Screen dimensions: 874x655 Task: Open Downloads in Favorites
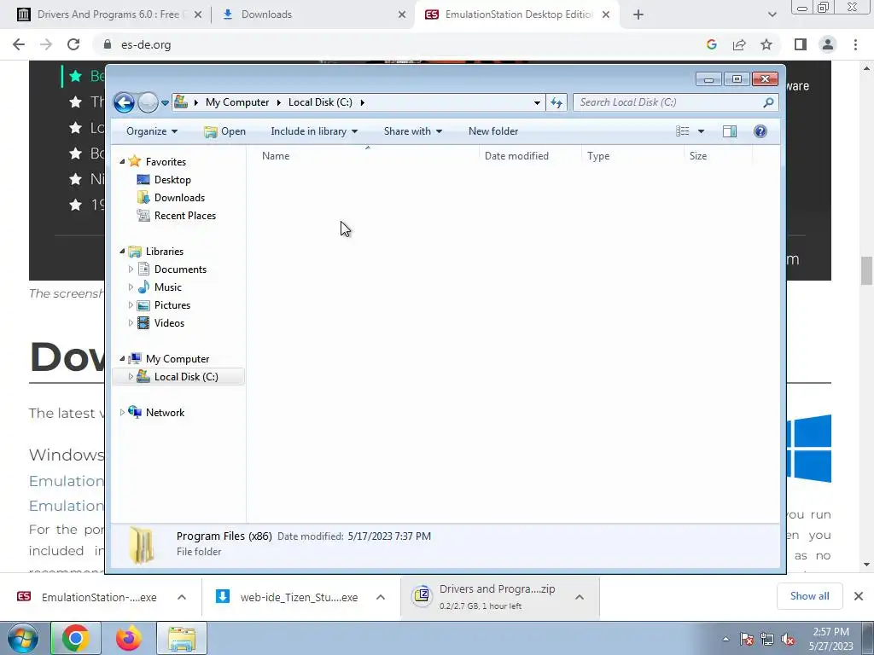pyautogui.click(x=179, y=198)
